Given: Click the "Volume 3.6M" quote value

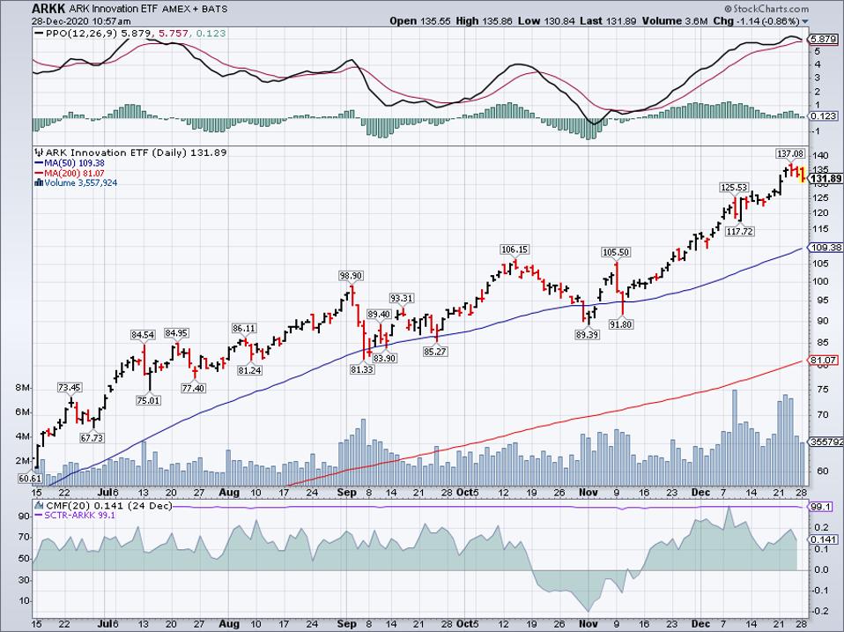Looking at the screenshot, I should pos(674,21).
